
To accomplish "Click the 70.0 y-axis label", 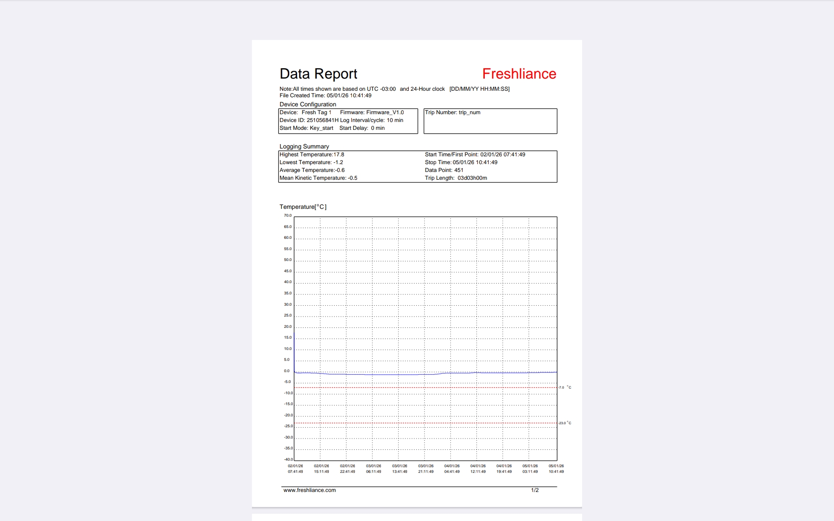I will coord(288,215).
